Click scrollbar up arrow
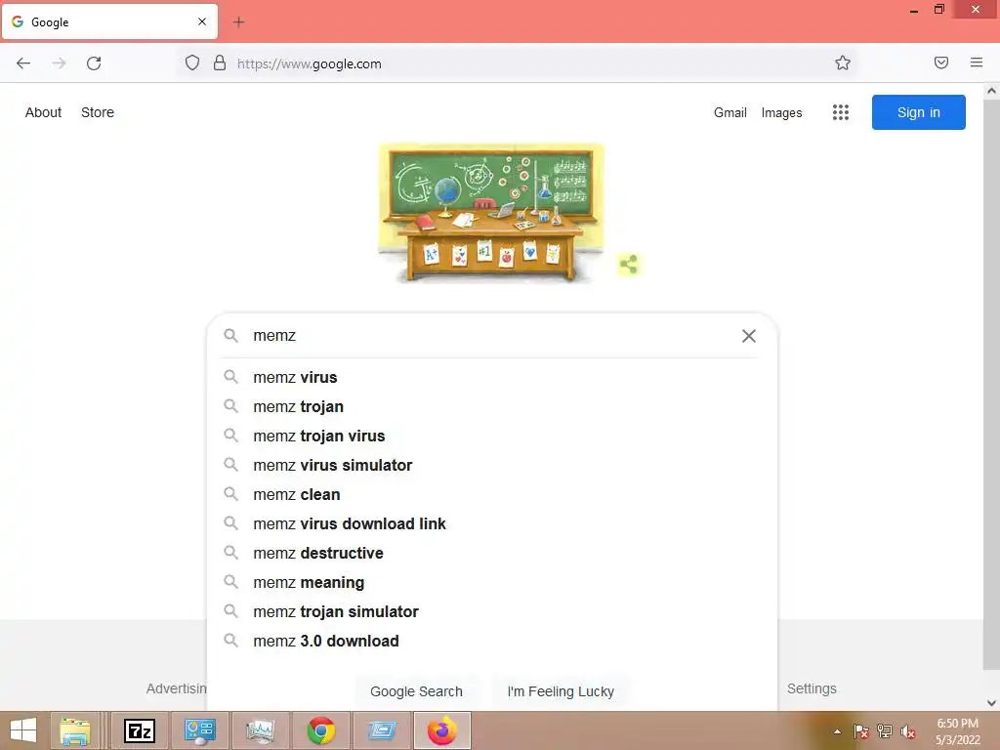The height and width of the screenshot is (750, 1000). (x=991, y=91)
